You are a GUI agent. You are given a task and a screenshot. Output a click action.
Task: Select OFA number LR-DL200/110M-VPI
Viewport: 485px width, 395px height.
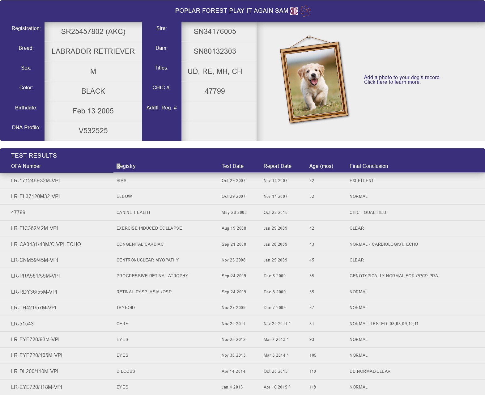click(x=35, y=371)
